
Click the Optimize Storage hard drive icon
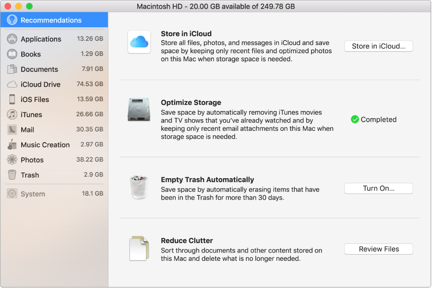pos(139,109)
